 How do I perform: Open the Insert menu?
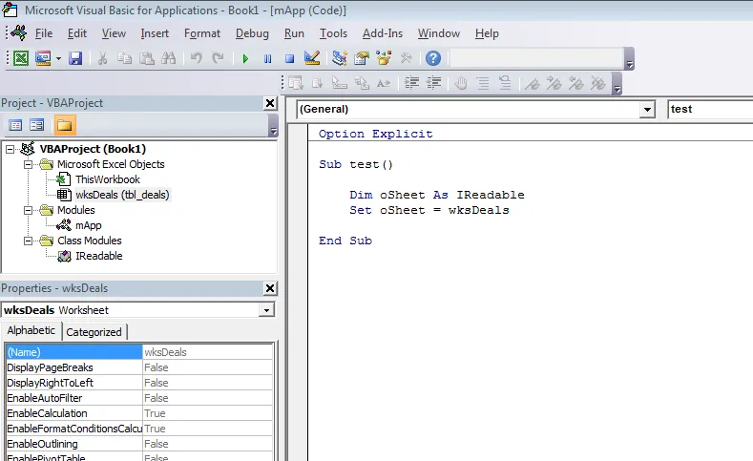pos(155,33)
